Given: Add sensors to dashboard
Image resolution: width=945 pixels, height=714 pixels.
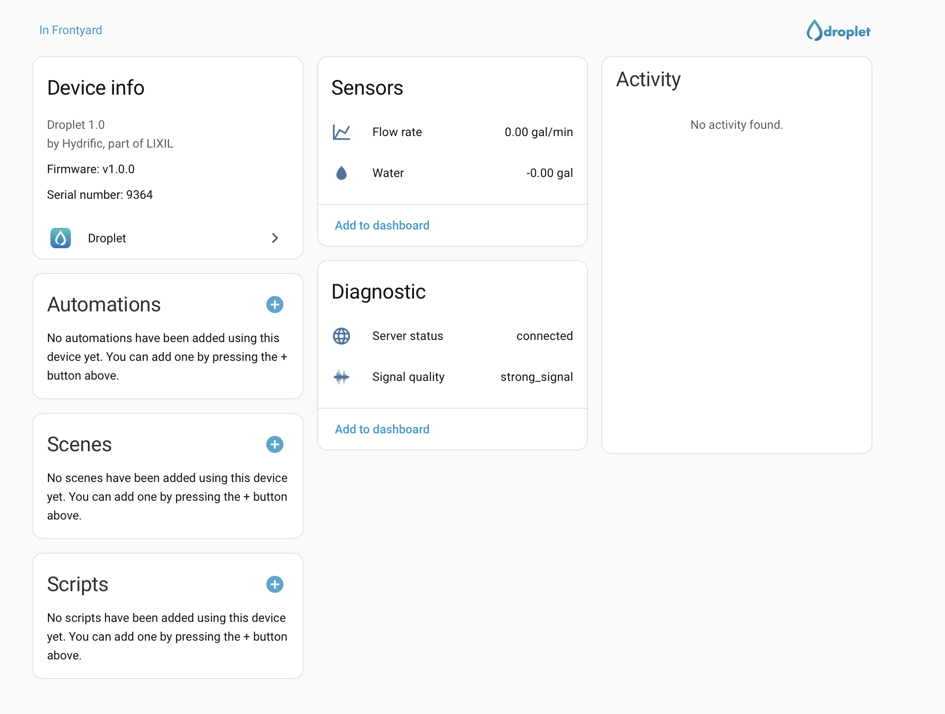Looking at the screenshot, I should point(382,225).
